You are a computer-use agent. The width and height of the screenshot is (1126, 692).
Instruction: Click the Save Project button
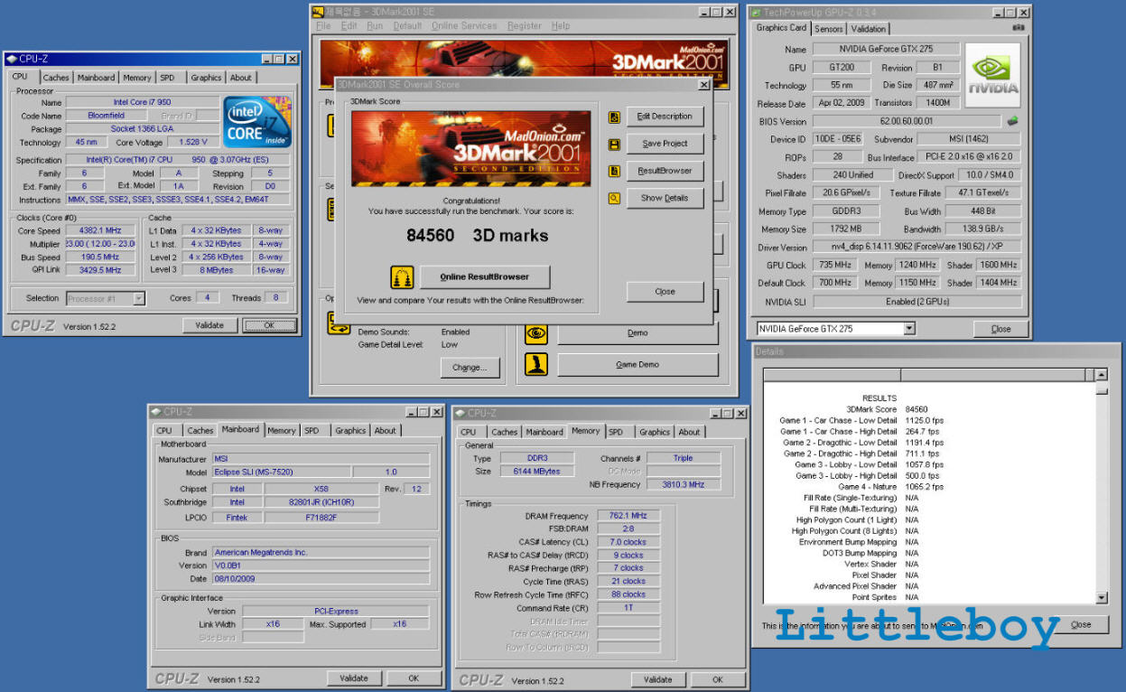[x=665, y=144]
